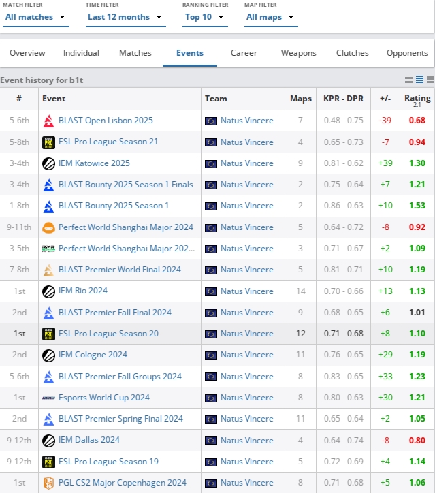Click Natus Vincere flag in IEM Dallas 2024 row
This screenshot has width=435, height=493.
pyautogui.click(x=211, y=441)
